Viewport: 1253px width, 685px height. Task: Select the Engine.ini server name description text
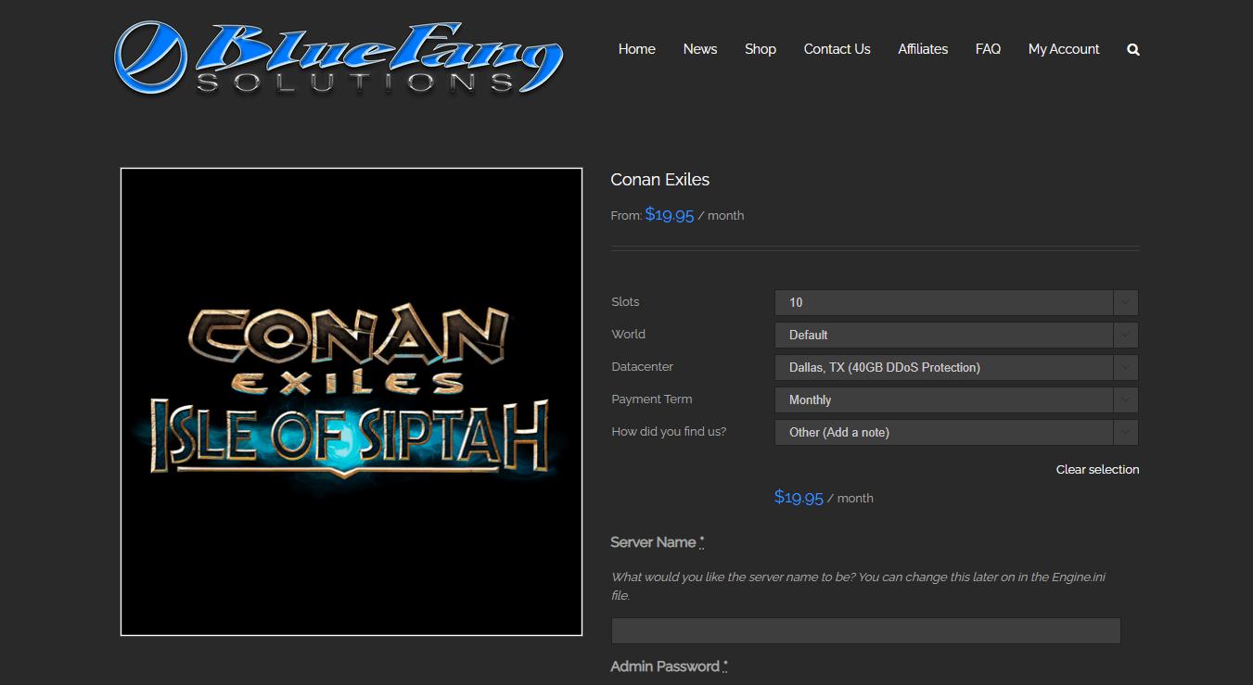(x=858, y=586)
